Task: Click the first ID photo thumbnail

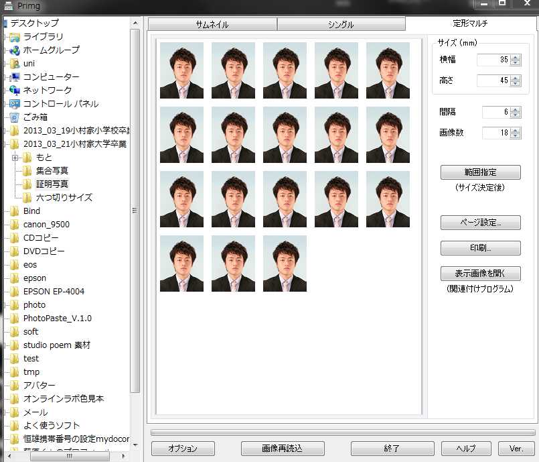Action: [181, 70]
